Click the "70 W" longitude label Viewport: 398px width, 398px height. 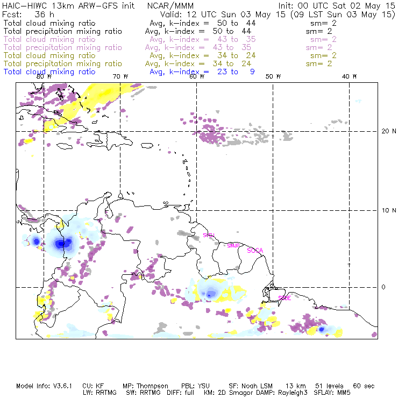point(120,76)
